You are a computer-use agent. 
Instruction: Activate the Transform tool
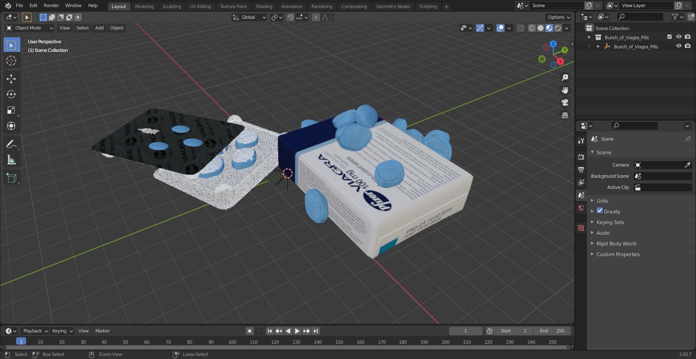click(11, 126)
